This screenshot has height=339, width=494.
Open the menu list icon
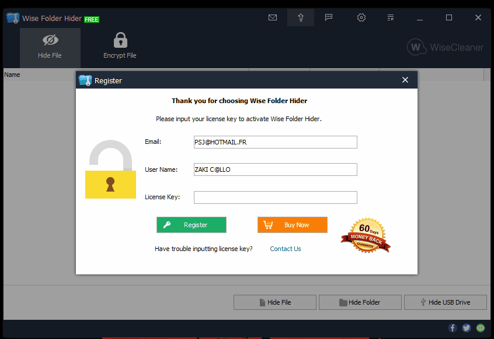(x=391, y=17)
